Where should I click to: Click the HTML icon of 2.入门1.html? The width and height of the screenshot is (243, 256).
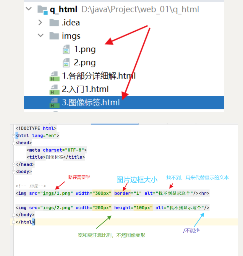click(x=54, y=90)
